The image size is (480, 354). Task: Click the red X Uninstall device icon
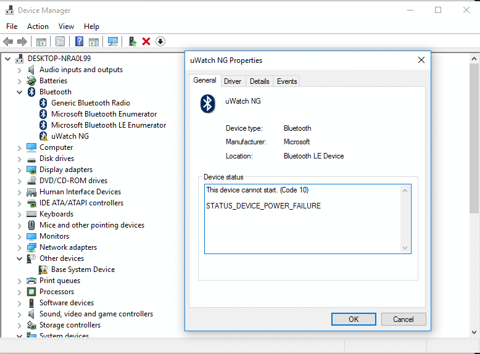point(146,41)
